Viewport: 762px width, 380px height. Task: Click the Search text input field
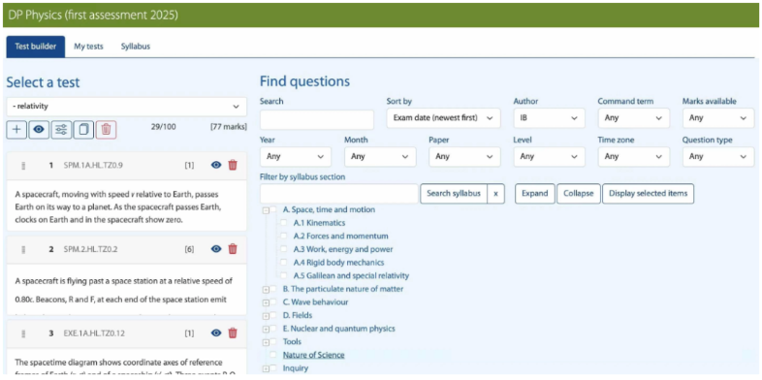[317, 119]
